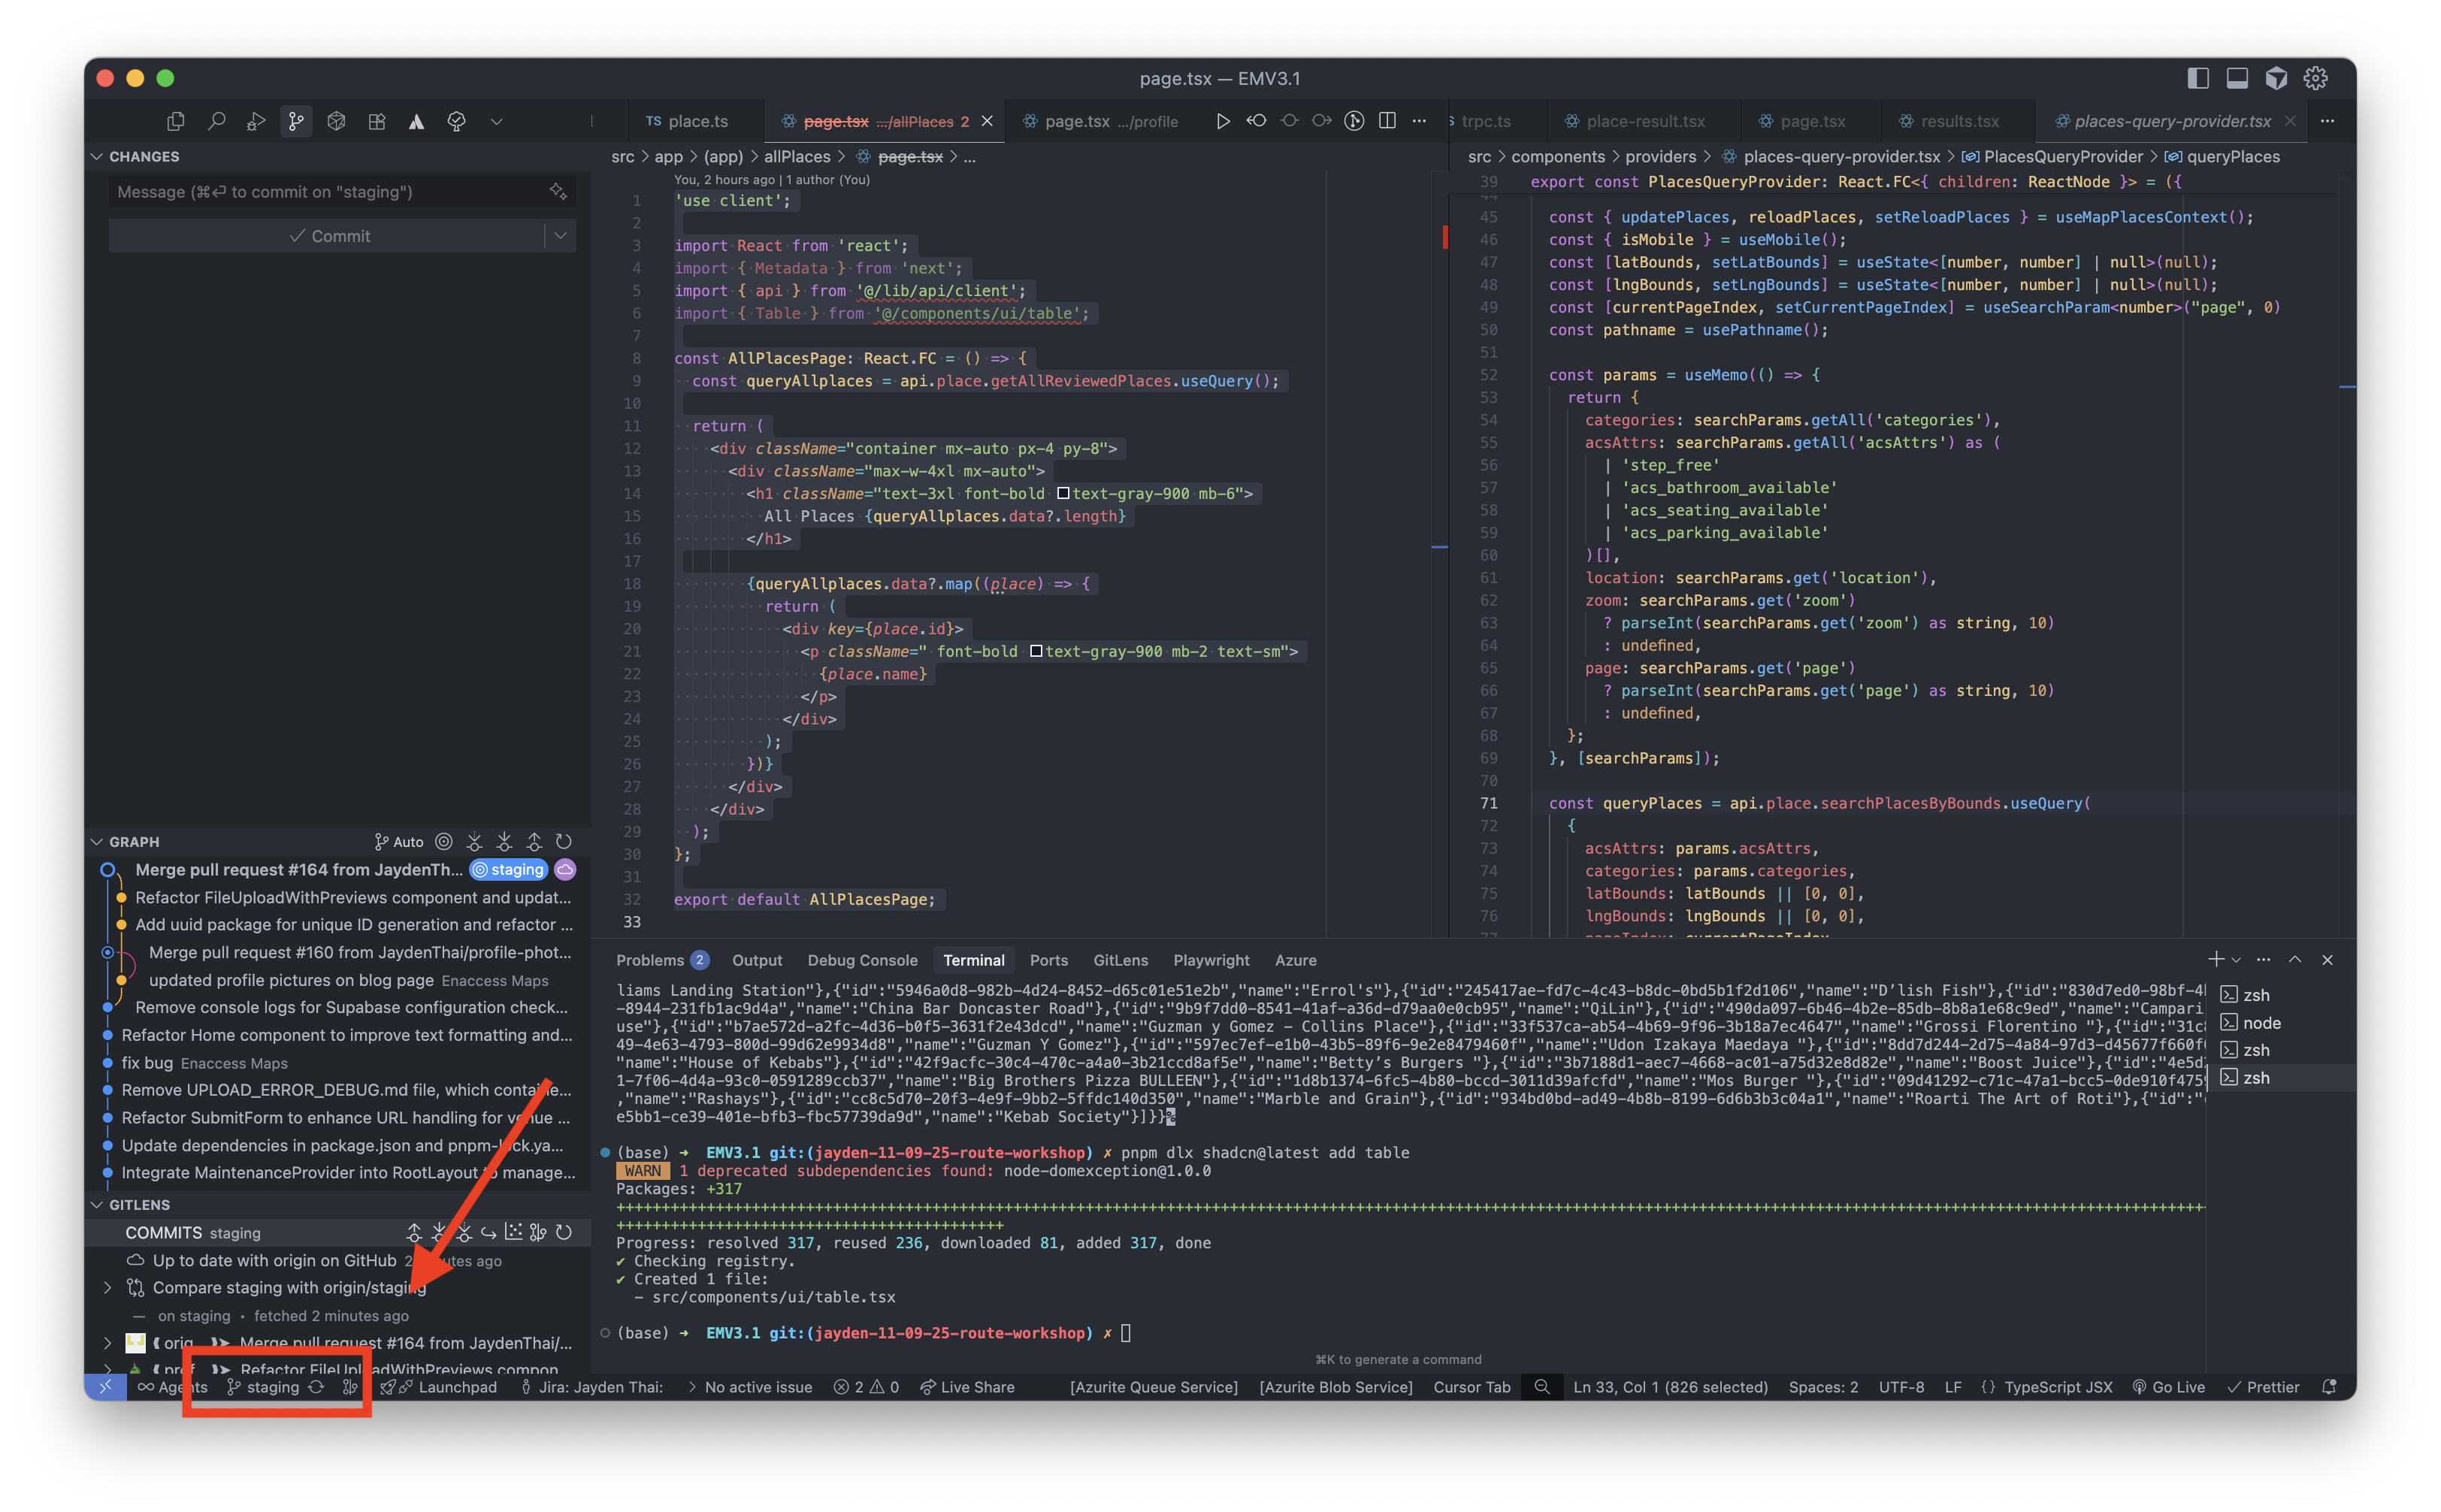Click the staging branch badge in graph
This screenshot has height=1512, width=2441.
[509, 870]
